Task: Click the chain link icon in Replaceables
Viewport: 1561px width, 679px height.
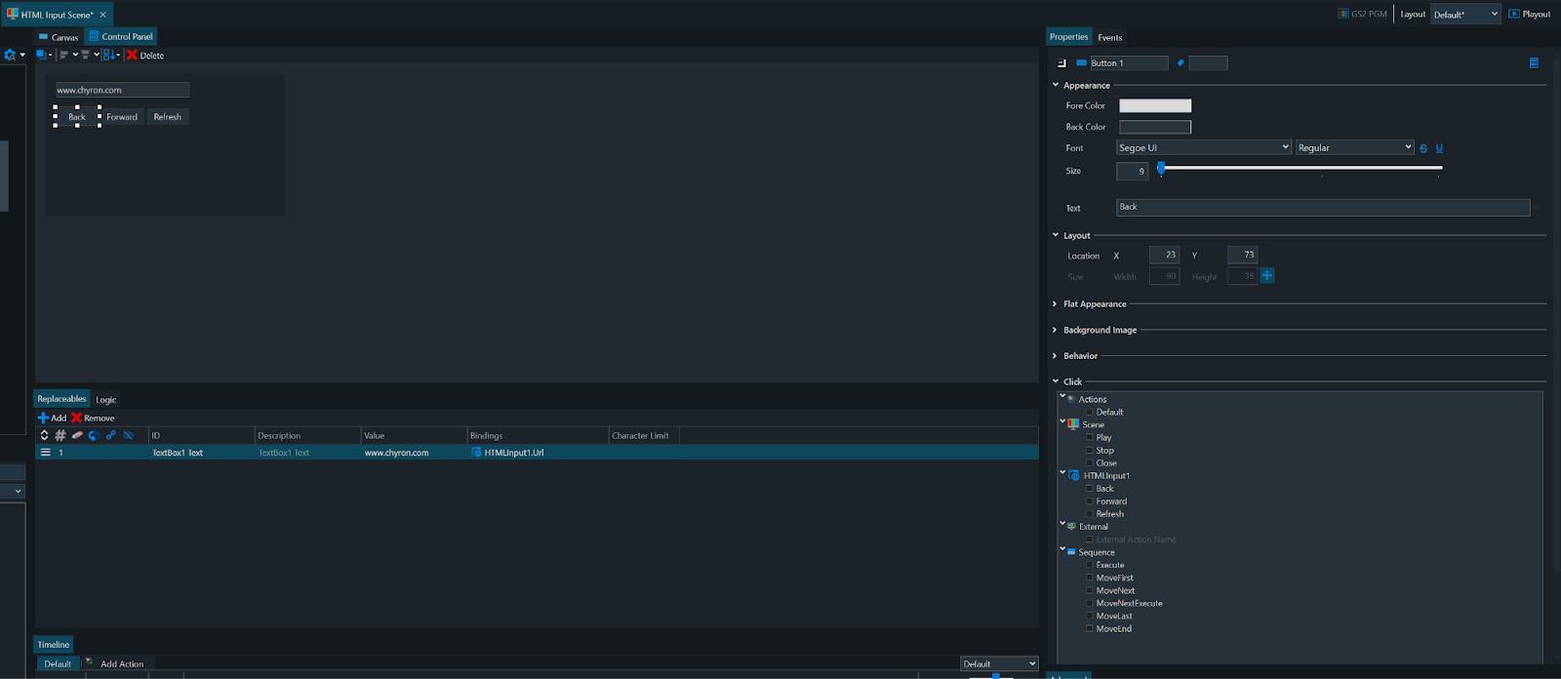Action: 110,436
